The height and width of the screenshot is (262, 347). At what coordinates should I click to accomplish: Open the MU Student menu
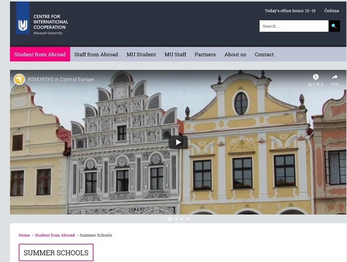[141, 54]
